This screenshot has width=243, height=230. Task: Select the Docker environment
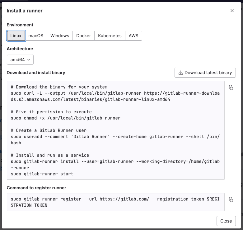tap(83, 36)
